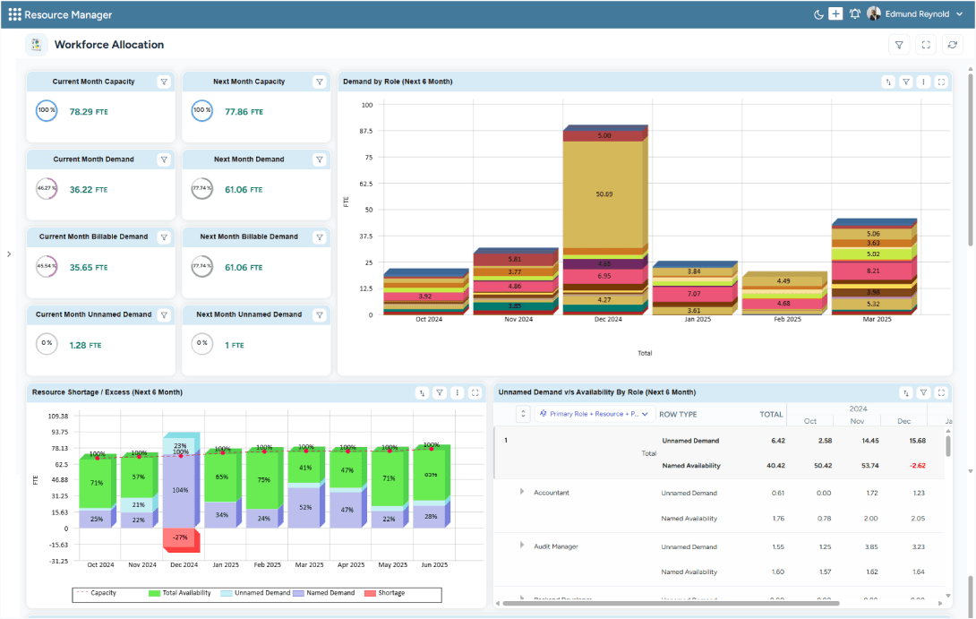Click the -2.62 Named Availability value

coord(917,465)
